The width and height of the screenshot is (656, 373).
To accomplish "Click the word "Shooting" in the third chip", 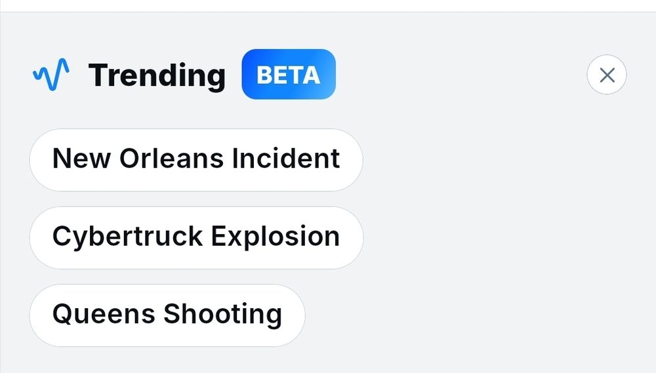I will (222, 315).
